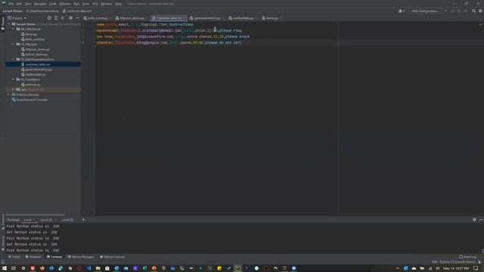
Task: Switch to the httpuser_demo.py editor tab
Action: [130, 18]
